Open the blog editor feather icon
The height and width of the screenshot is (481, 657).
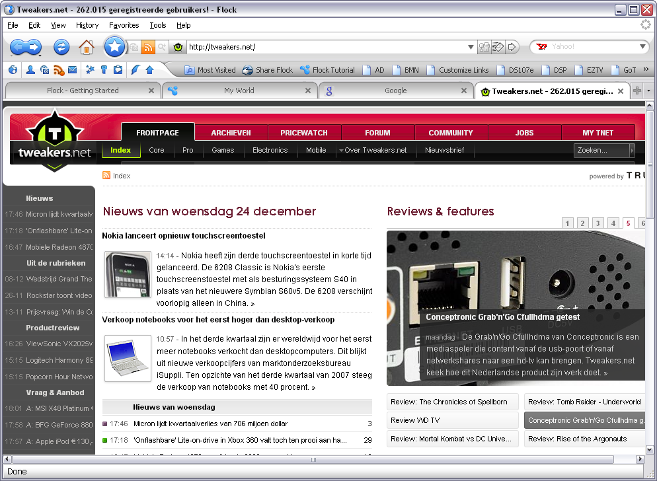tap(135, 70)
